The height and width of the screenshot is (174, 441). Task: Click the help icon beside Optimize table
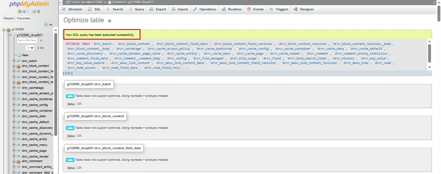(110, 21)
